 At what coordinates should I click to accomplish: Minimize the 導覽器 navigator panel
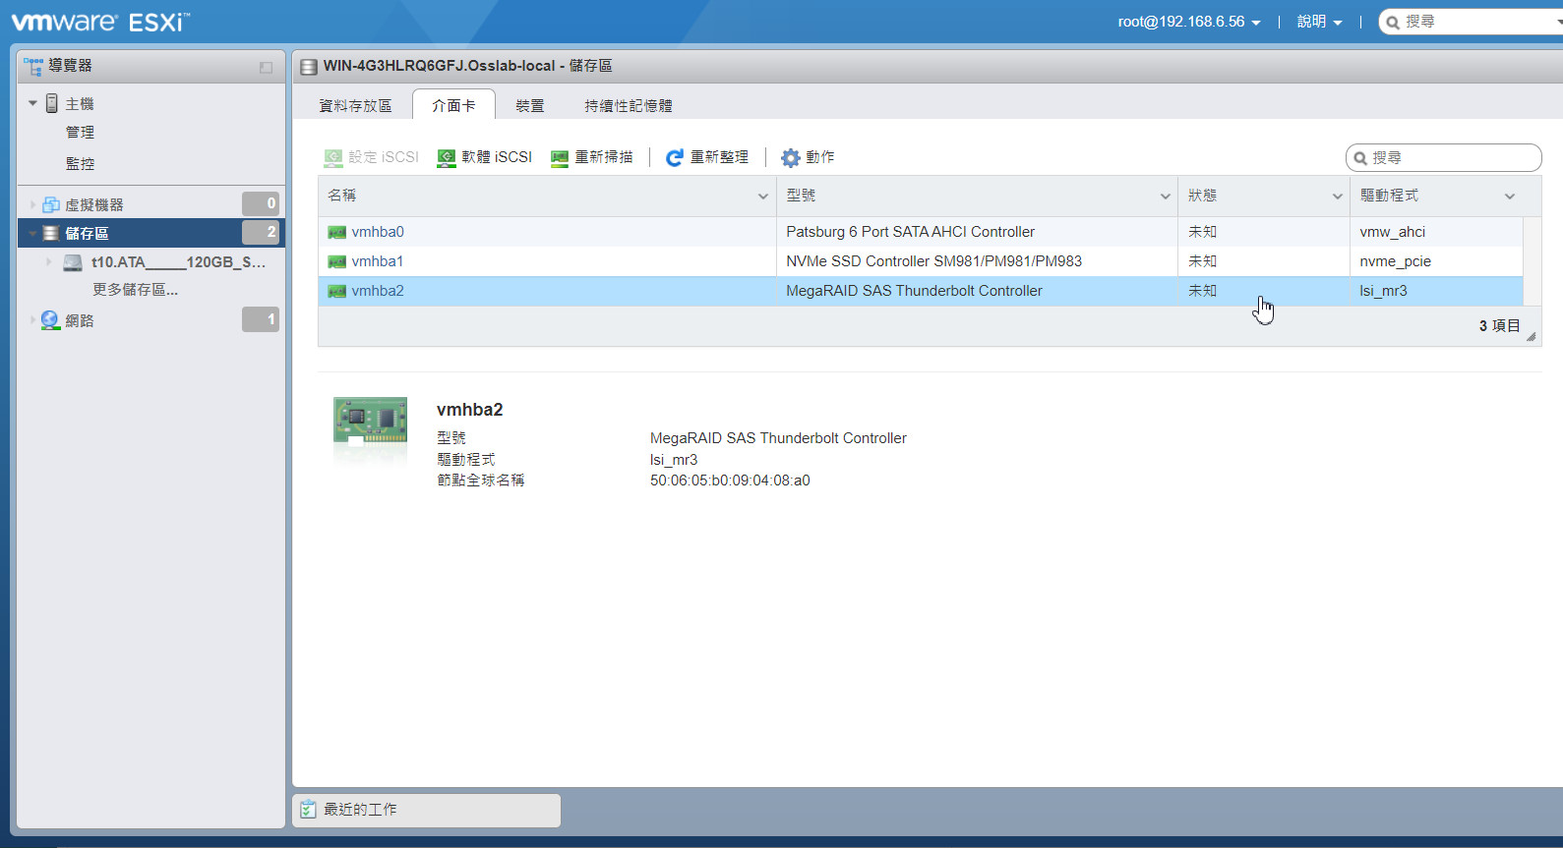tap(266, 67)
